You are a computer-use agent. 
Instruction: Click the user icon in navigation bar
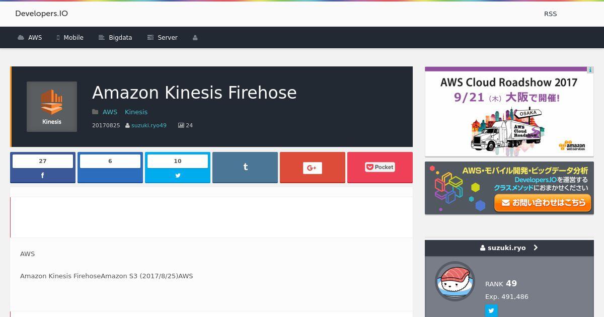click(195, 38)
